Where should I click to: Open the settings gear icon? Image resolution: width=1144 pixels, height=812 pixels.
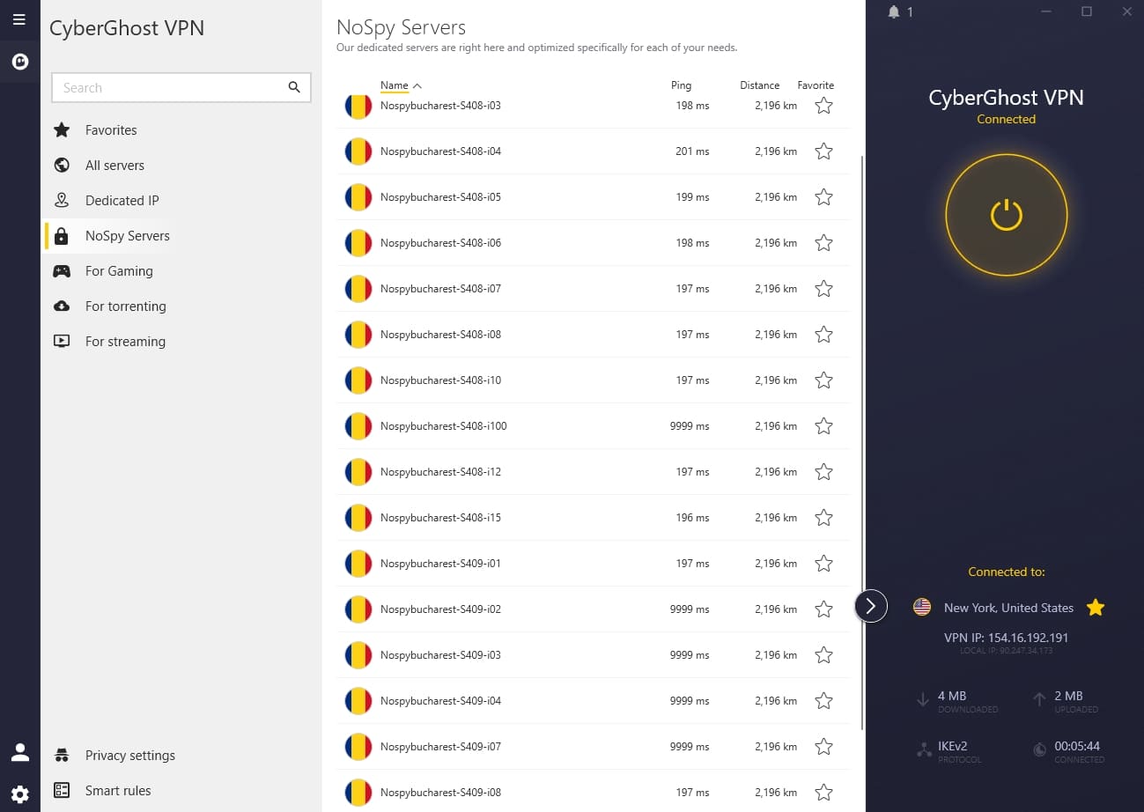click(19, 794)
